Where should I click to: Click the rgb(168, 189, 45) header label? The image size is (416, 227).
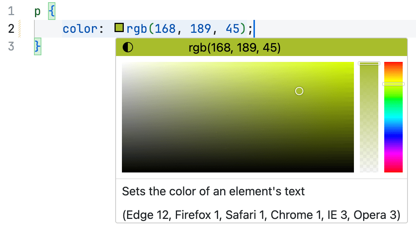(x=235, y=47)
